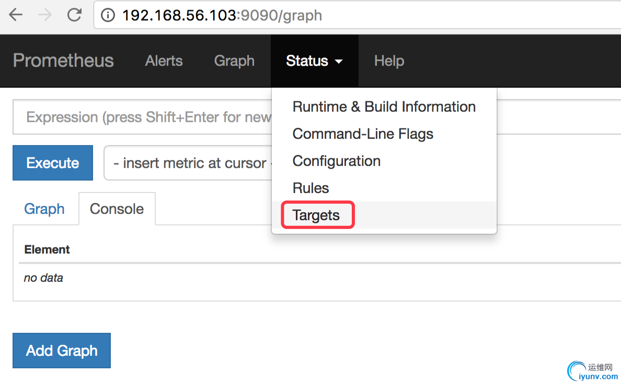Open Runtime & Build Information

(x=384, y=107)
